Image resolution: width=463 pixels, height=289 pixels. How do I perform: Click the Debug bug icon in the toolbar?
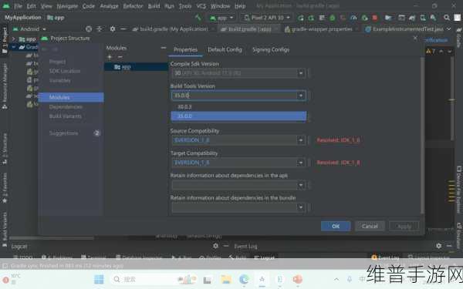click(333, 18)
